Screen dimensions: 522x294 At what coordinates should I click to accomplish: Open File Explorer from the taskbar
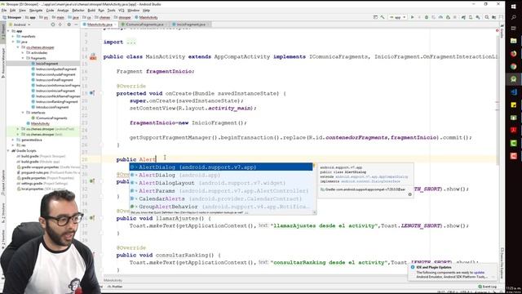pos(513,41)
